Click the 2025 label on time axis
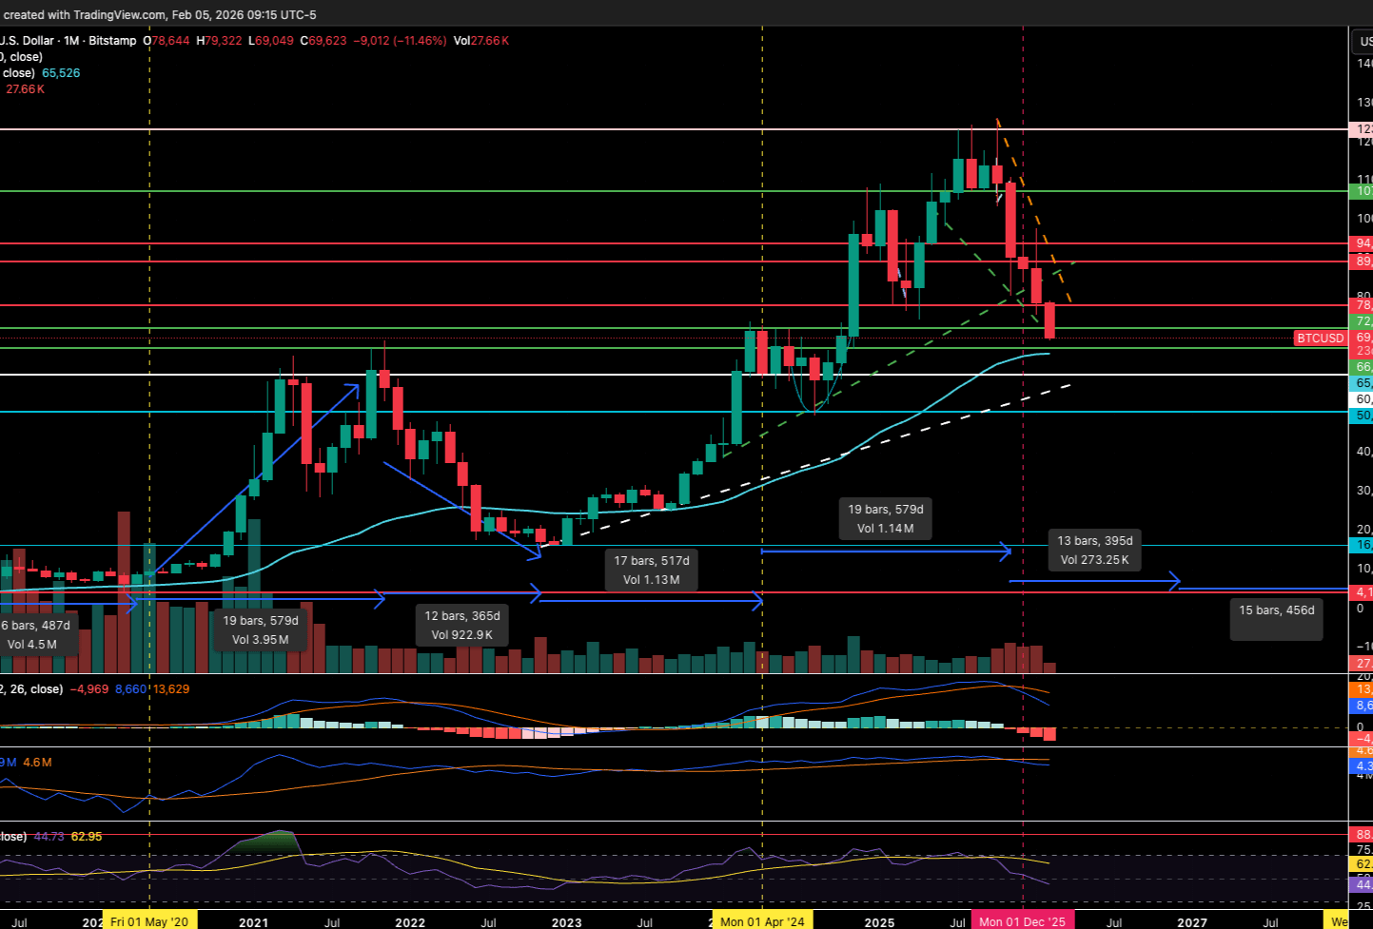The width and height of the screenshot is (1373, 929). [879, 922]
